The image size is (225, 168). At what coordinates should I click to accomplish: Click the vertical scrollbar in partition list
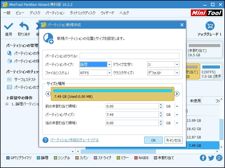point(221,129)
